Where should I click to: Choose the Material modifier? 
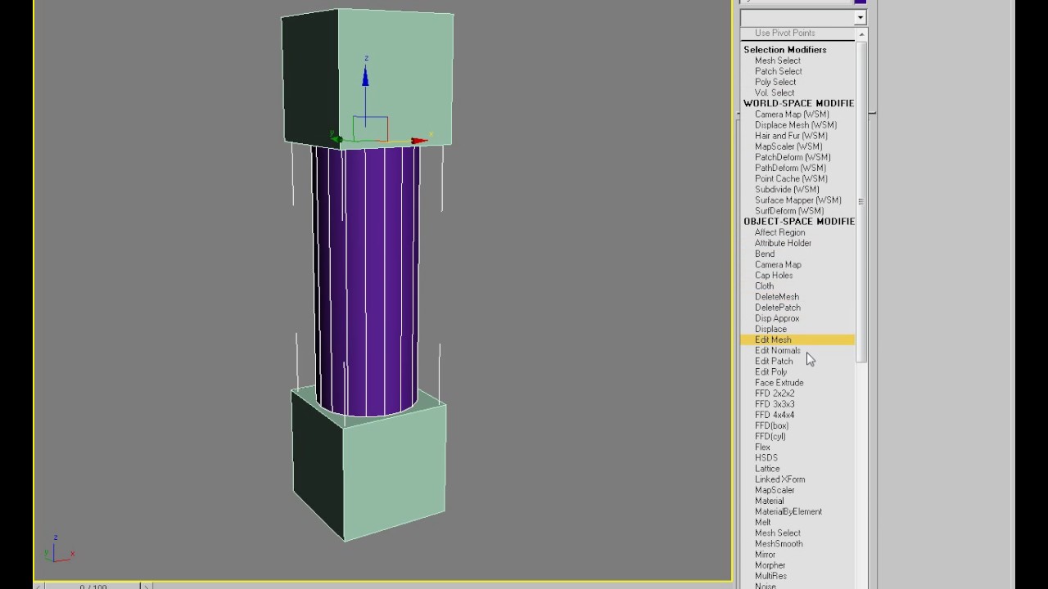point(769,501)
